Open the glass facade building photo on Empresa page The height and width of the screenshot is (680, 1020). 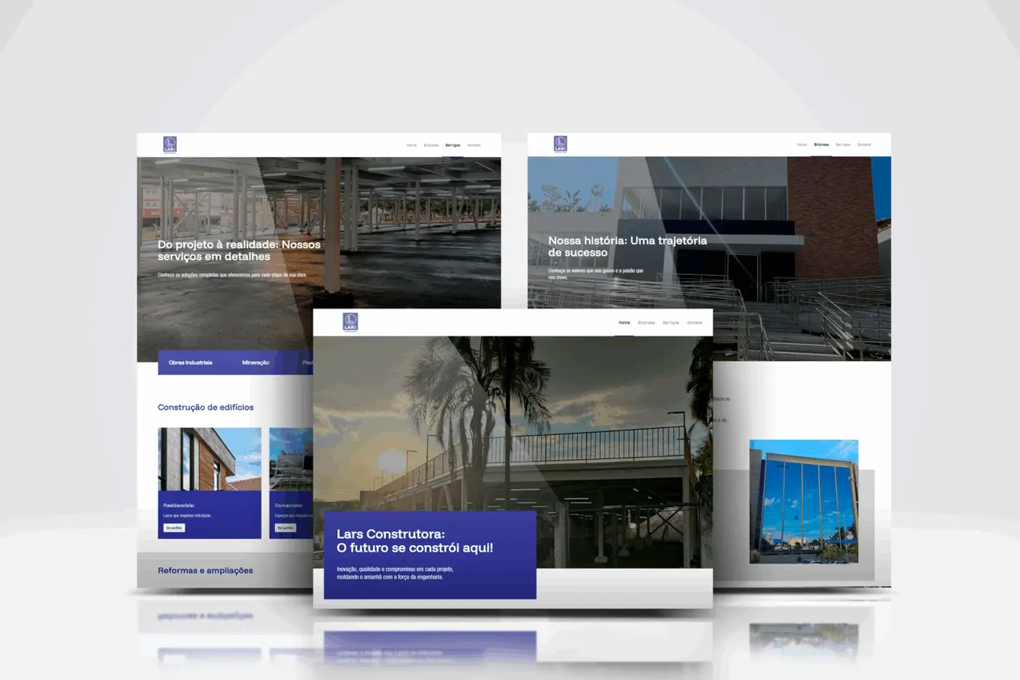[x=804, y=501]
